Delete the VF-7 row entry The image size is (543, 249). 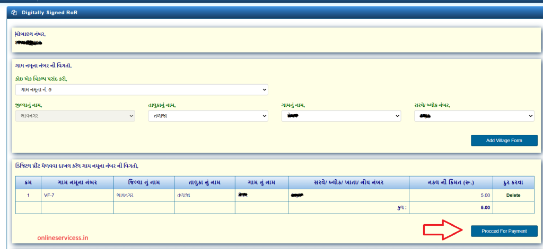click(x=513, y=195)
